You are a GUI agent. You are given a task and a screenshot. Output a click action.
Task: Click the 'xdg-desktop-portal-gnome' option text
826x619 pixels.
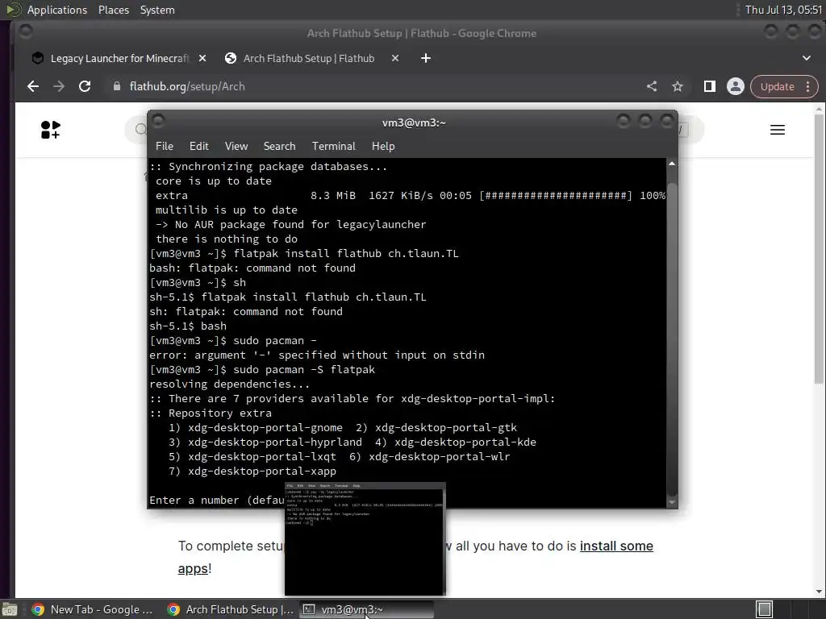(x=265, y=427)
